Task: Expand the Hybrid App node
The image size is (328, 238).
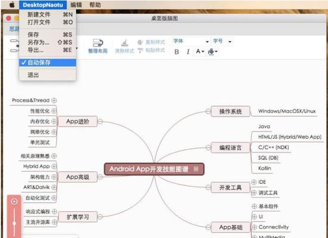Action: 54,166
